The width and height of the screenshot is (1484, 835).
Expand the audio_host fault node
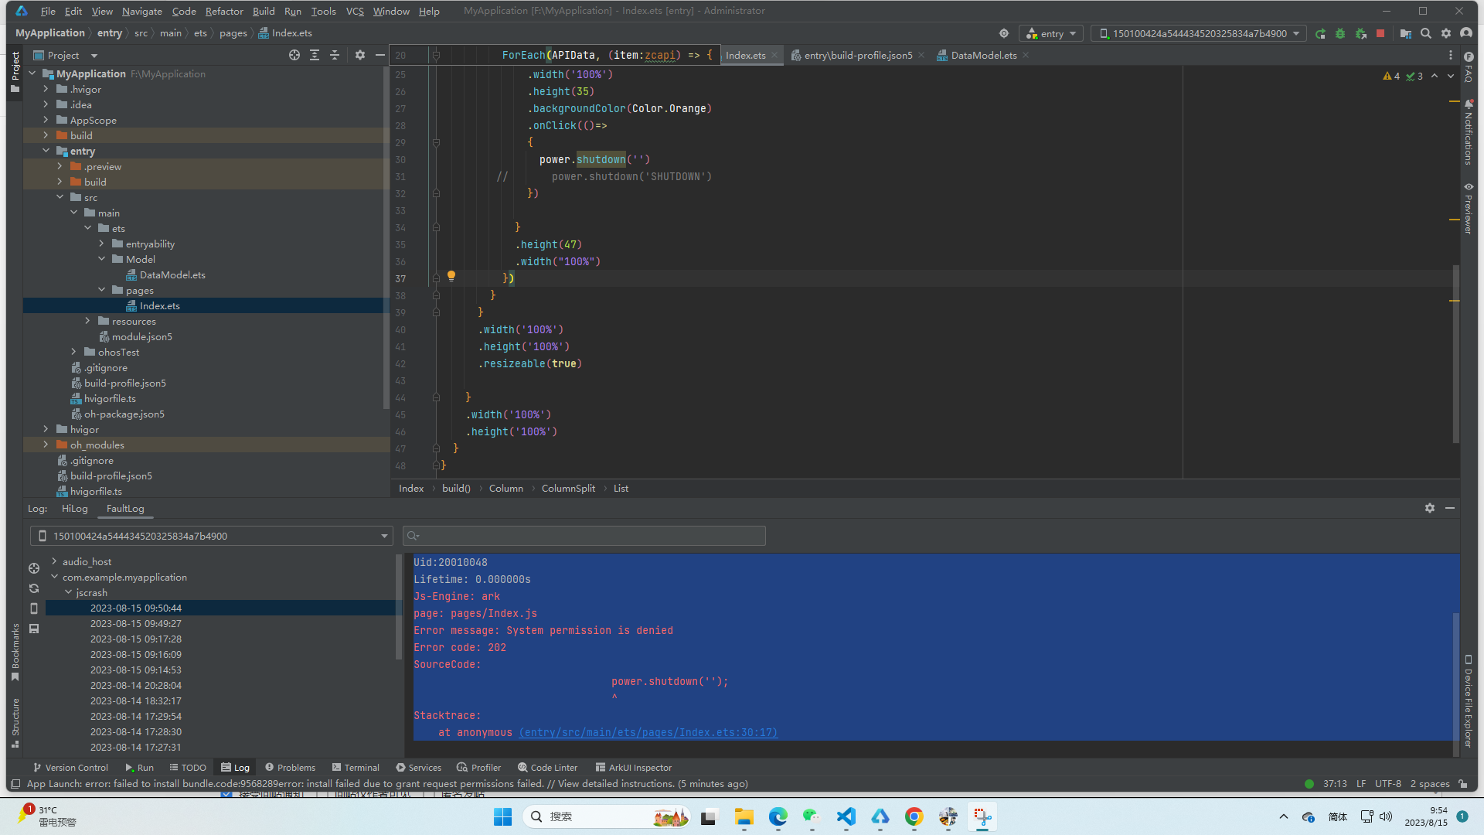(54, 561)
